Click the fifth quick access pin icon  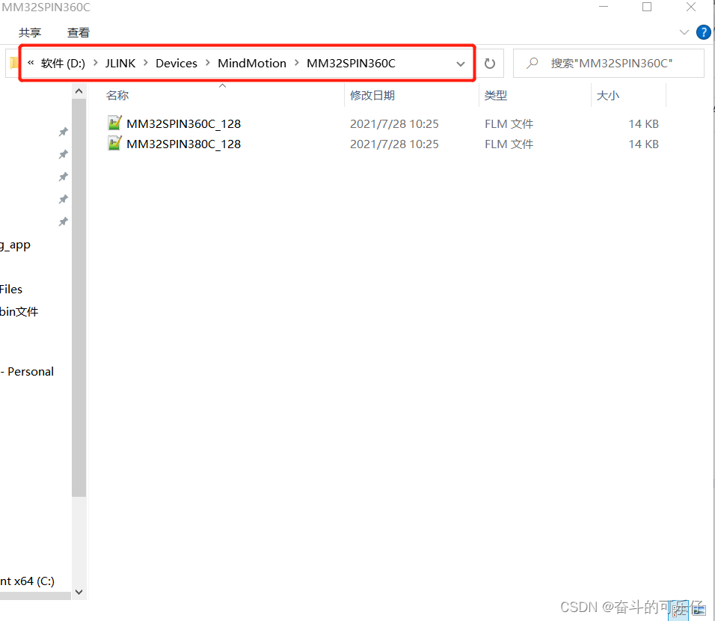(x=63, y=221)
